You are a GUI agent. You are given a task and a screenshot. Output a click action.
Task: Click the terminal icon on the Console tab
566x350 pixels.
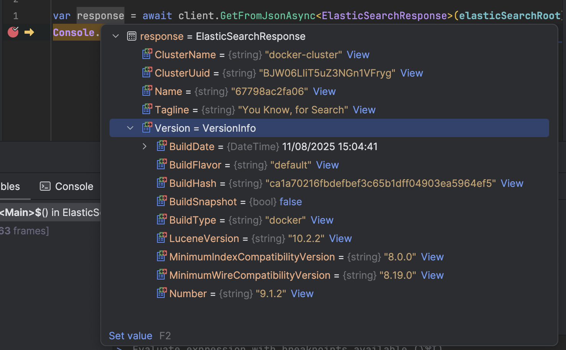[45, 186]
